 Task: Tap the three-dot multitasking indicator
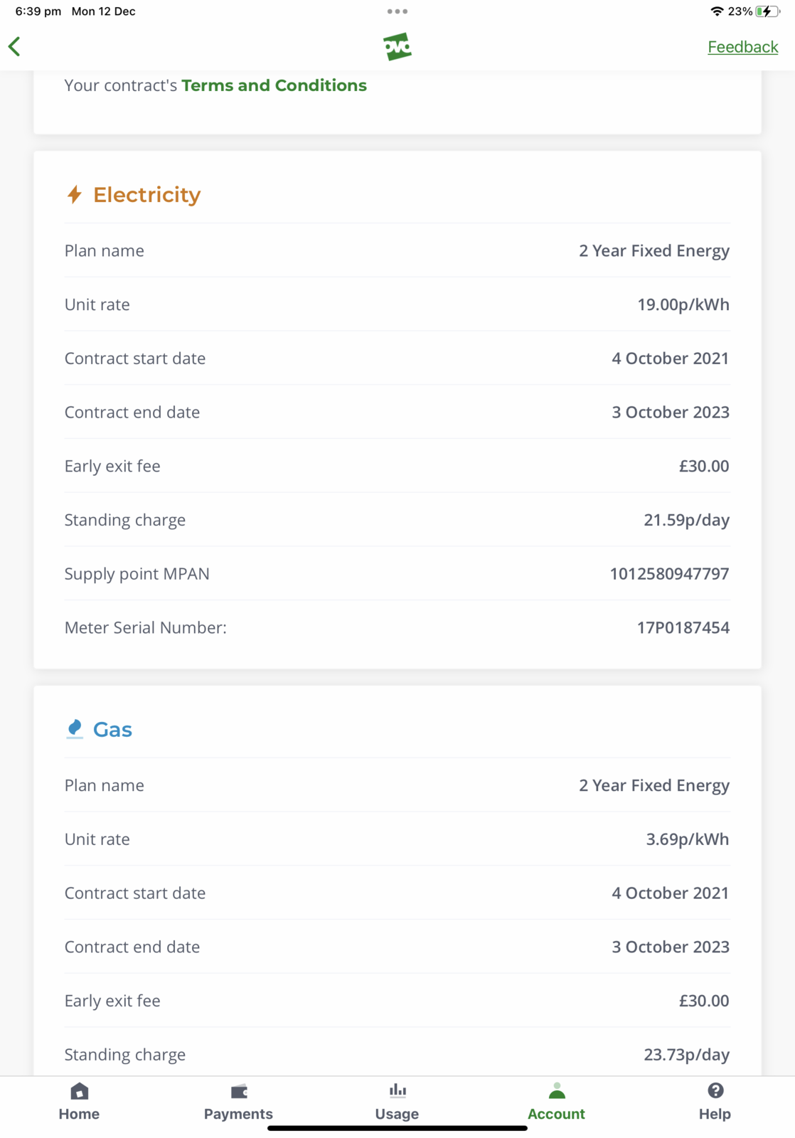point(397,11)
